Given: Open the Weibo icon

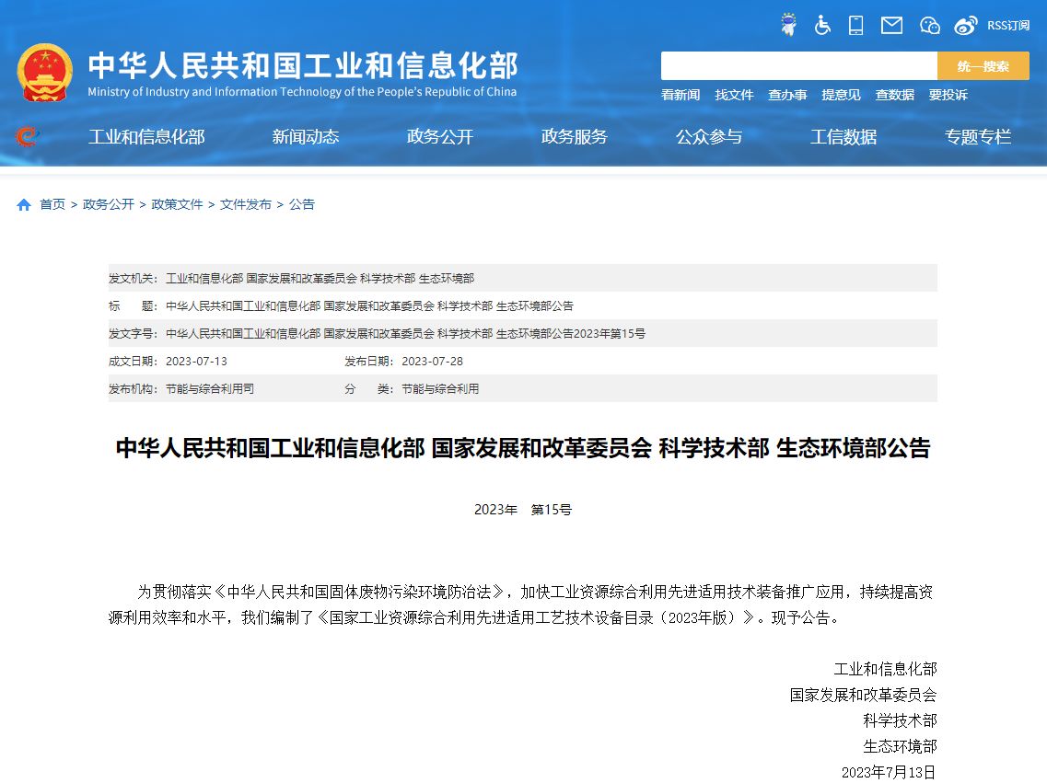Looking at the screenshot, I should click(965, 25).
